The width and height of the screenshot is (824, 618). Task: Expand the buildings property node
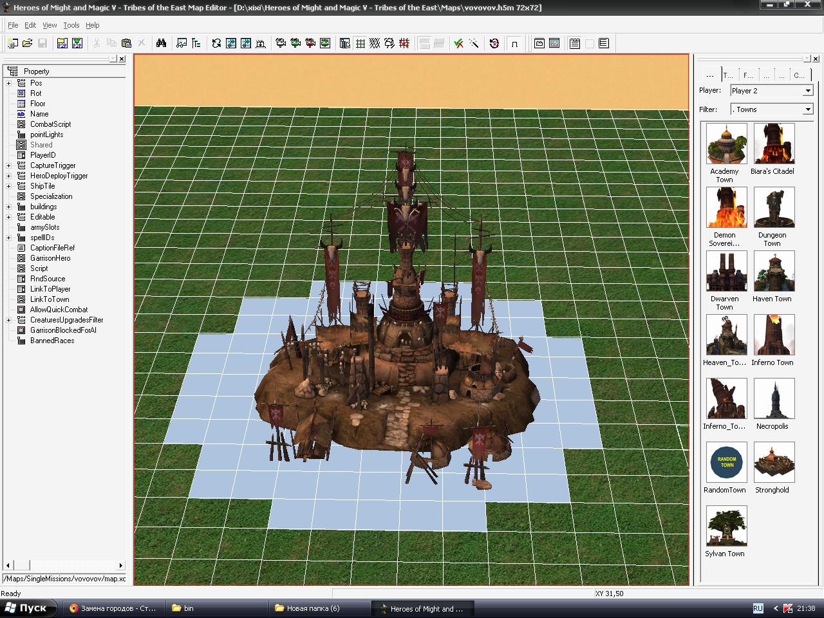tap(8, 207)
